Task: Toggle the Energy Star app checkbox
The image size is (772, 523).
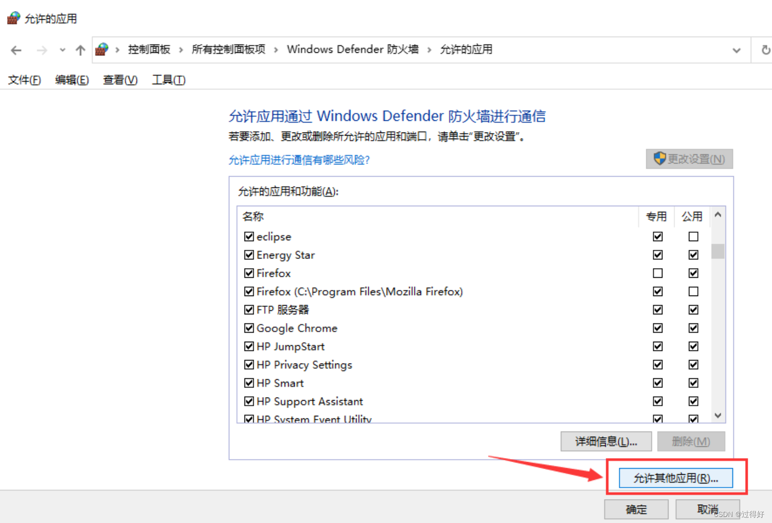Action: coord(249,255)
